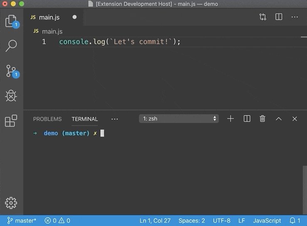Click UTF-8 encoding in status bar
This screenshot has width=307, height=226.
pos(221,221)
